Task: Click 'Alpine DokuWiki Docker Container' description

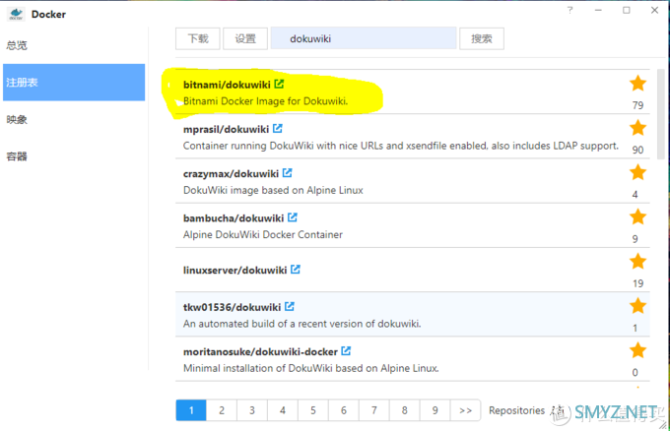Action: click(x=263, y=234)
